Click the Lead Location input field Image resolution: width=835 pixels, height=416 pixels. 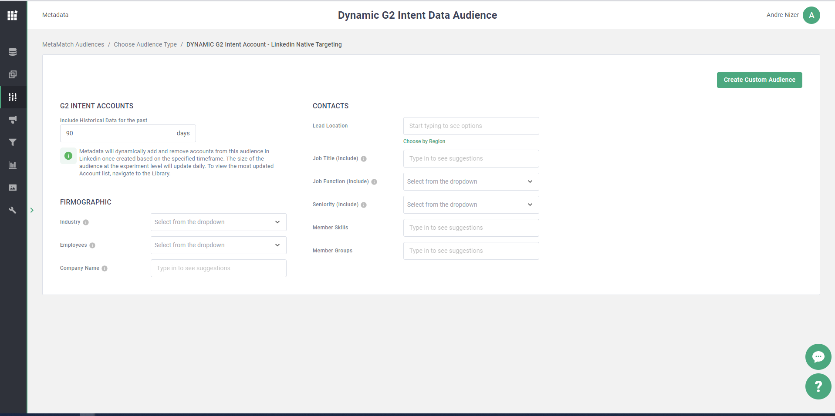coord(471,126)
